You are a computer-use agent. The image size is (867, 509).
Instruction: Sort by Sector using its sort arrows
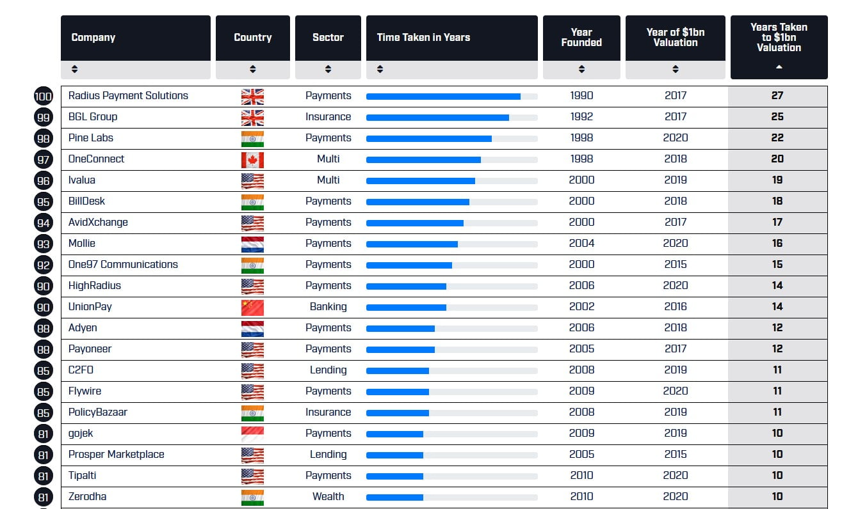328,69
